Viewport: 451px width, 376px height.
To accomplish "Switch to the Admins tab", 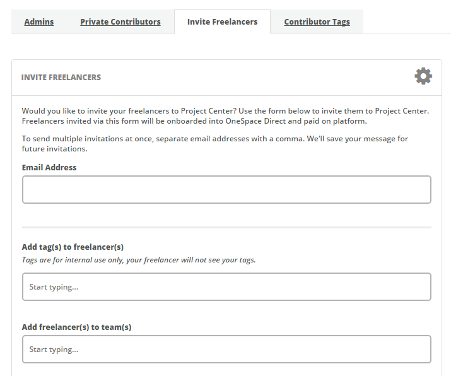I will tap(39, 22).
